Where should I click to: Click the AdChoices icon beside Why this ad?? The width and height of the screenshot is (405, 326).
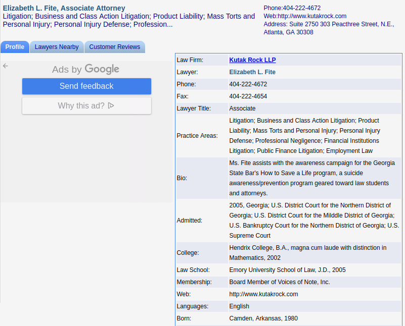click(x=111, y=105)
